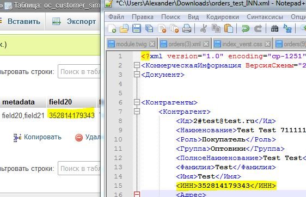Click the Save All icon
Viewport: 306px width, 197px height.
(x=149, y=29)
